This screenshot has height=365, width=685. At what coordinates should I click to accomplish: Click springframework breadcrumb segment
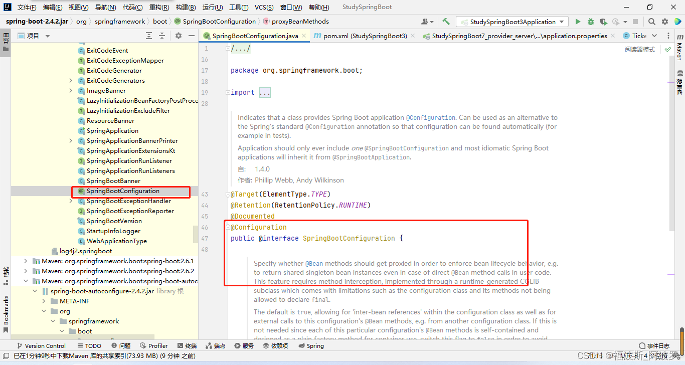tap(120, 22)
